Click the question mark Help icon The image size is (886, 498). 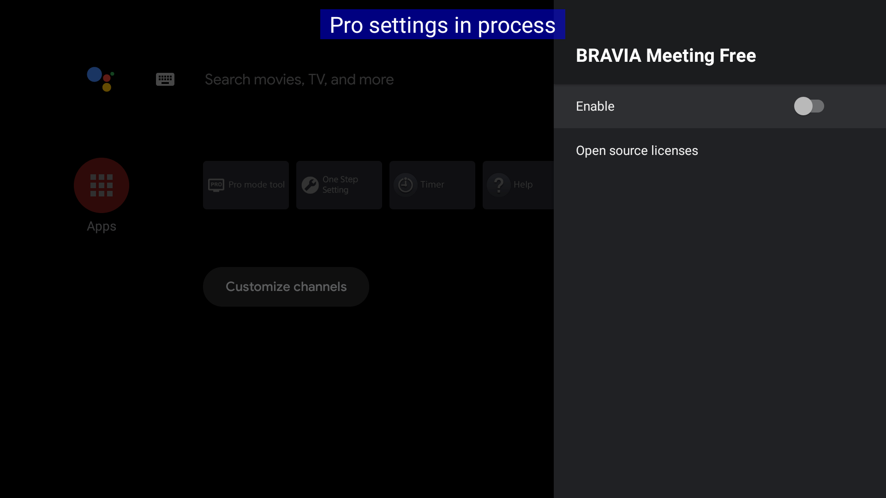coord(499,185)
